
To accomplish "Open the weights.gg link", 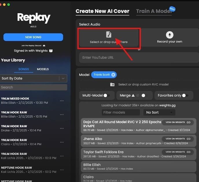I will click(x=167, y=105).
